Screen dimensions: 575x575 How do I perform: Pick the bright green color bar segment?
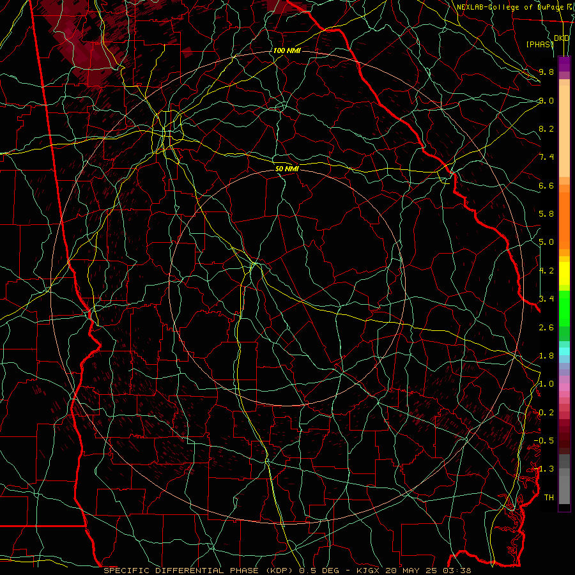[564, 309]
